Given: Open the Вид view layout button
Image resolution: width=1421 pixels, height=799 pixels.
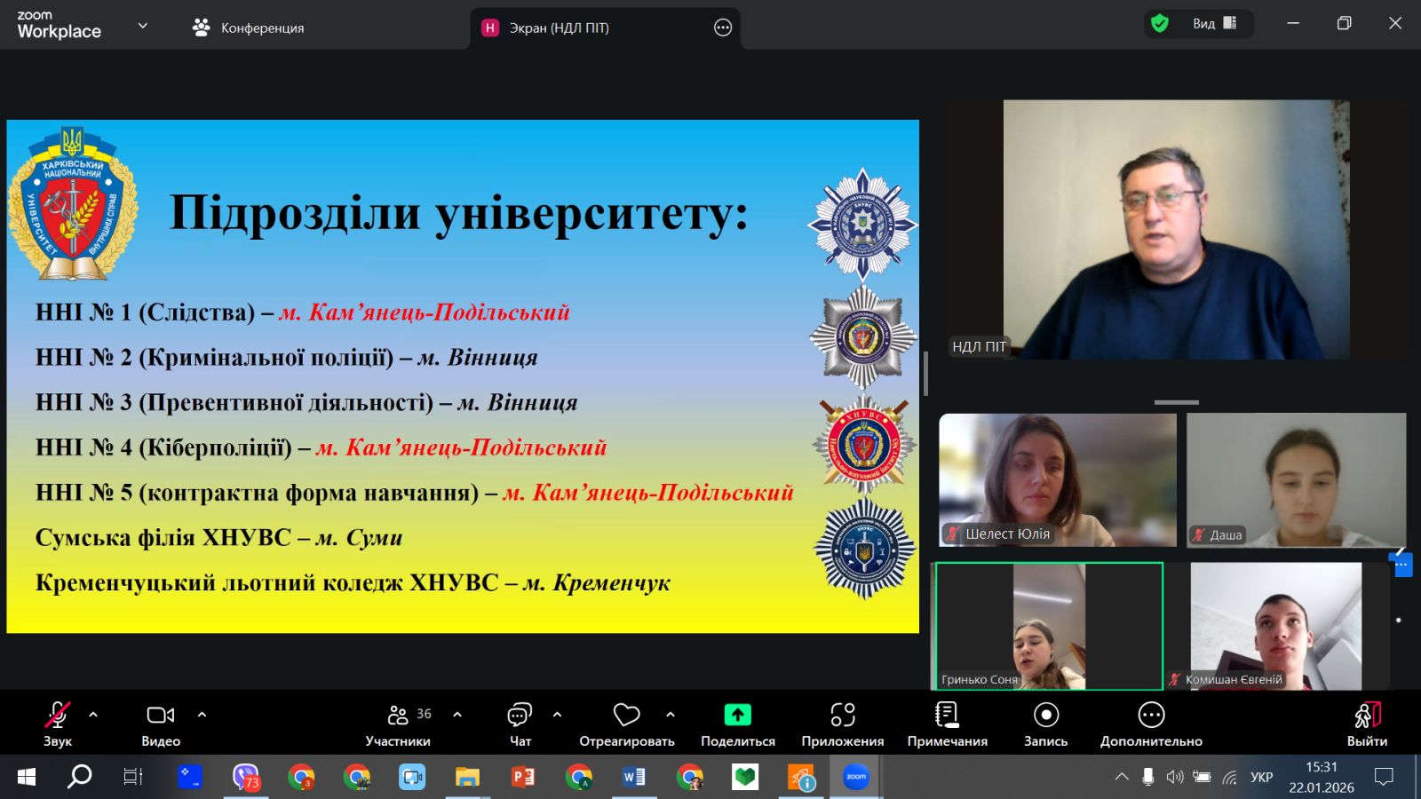Looking at the screenshot, I should pos(1213,24).
